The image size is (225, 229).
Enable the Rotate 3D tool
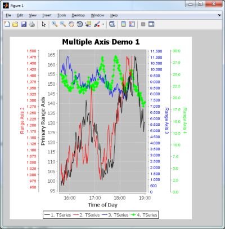tap(80, 24)
